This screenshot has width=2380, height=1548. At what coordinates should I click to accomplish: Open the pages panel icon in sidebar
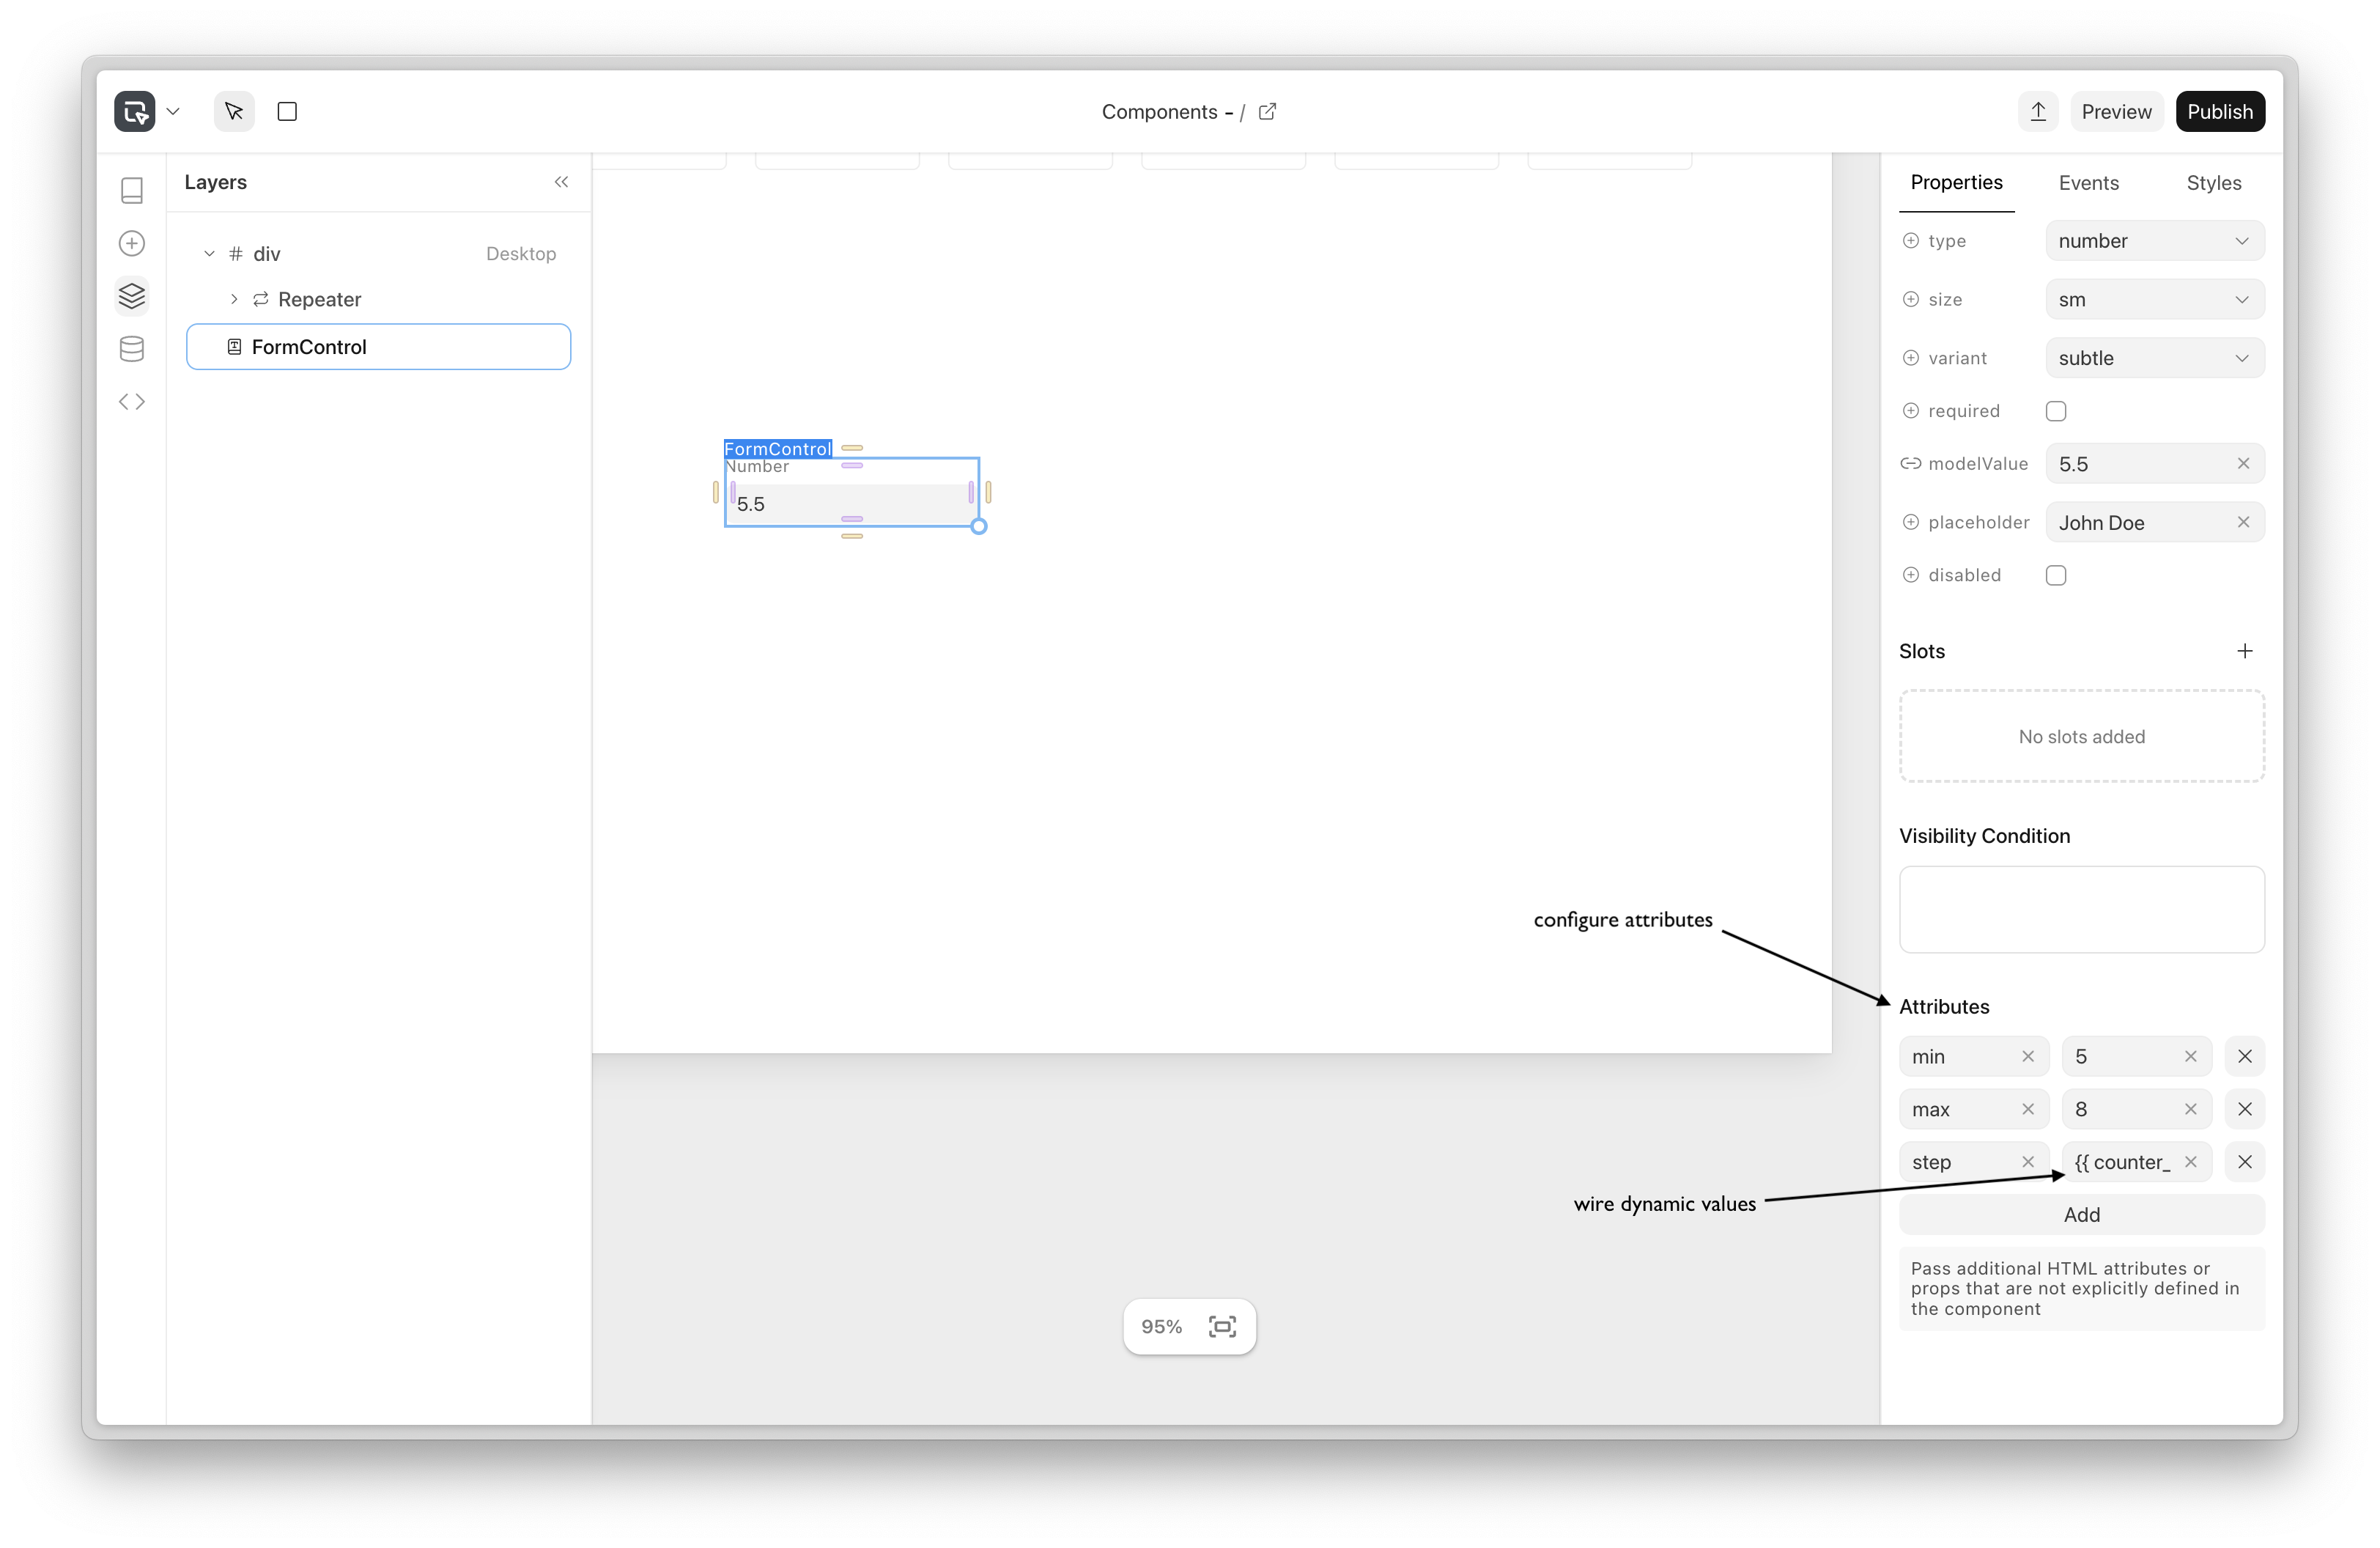(x=132, y=190)
